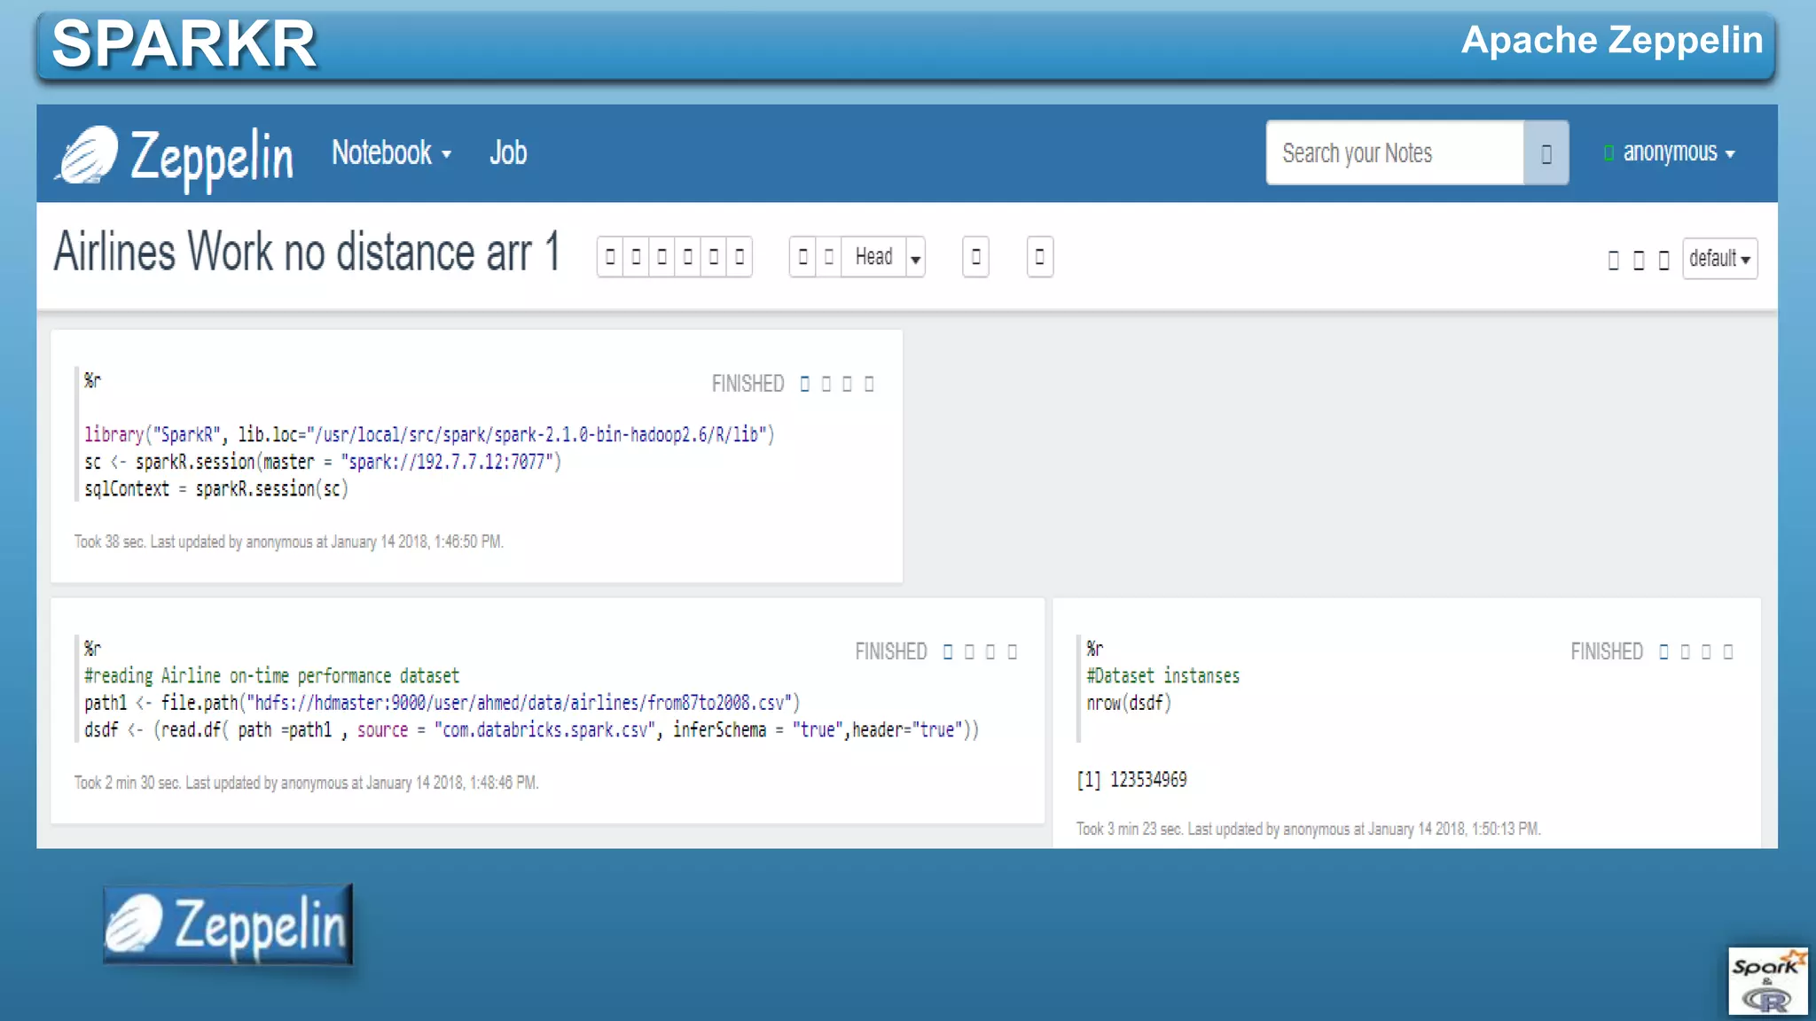This screenshot has height=1021, width=1816.
Task: Click the Took 38 sec status text
Action: 289,542
